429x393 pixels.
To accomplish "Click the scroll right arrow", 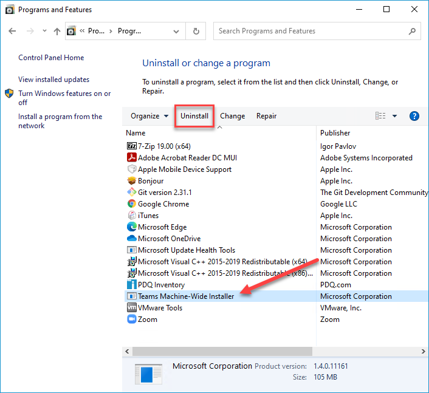I will 424,352.
